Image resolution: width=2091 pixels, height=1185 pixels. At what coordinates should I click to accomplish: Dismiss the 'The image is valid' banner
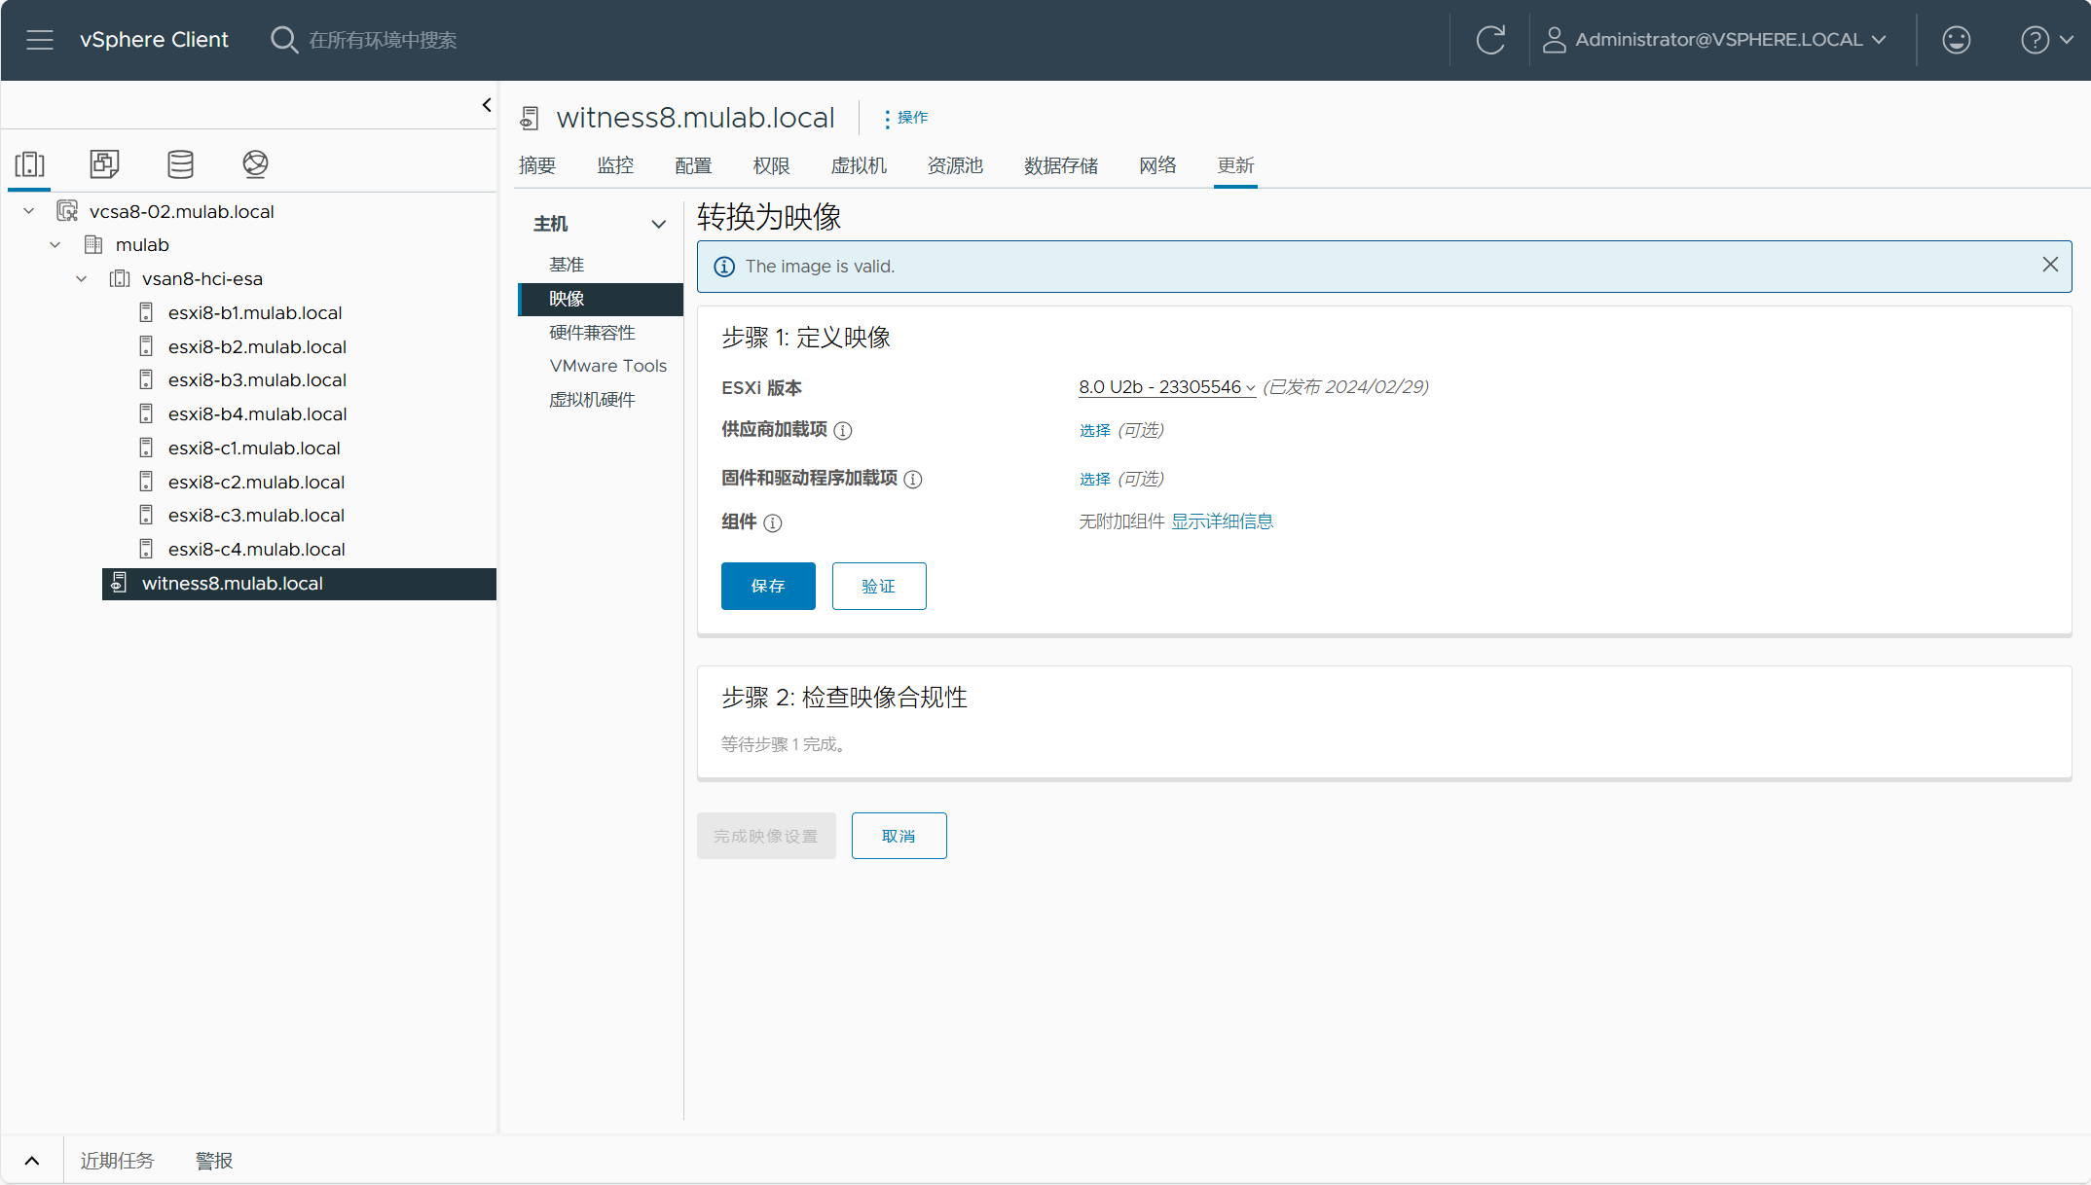click(x=2050, y=265)
